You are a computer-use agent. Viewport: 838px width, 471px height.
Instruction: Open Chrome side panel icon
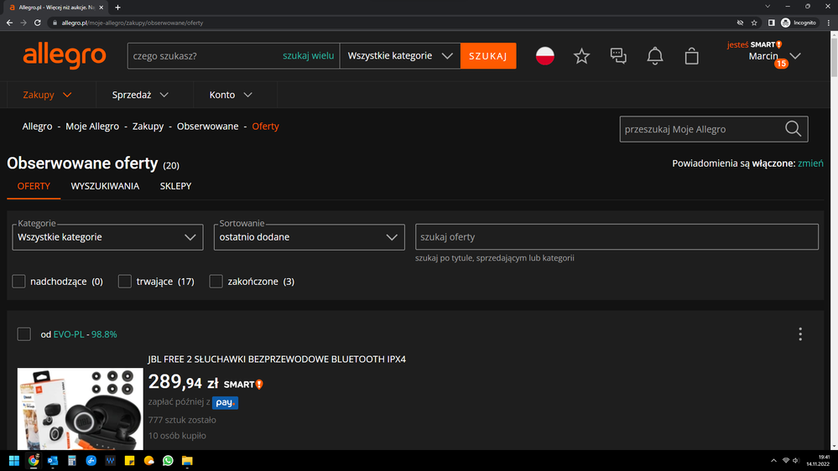(x=771, y=23)
